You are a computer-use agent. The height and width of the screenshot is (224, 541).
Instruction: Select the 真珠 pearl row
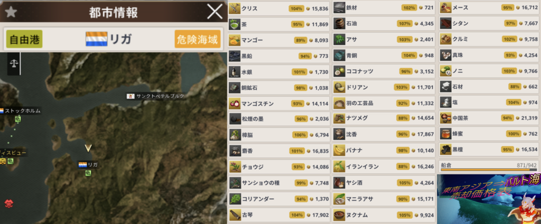pyautogui.click(x=489, y=55)
